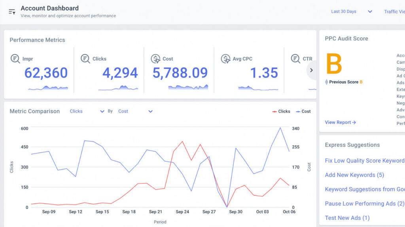This screenshot has width=405, height=227.
Task: Click the Avg CPC sparkline chart
Action: point(258,88)
